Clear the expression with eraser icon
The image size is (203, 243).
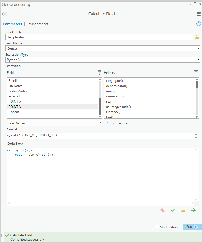point(162,210)
